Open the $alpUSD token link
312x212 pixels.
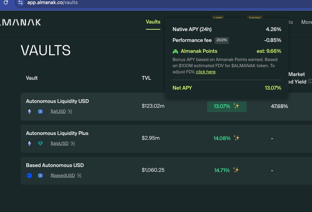[59, 143]
